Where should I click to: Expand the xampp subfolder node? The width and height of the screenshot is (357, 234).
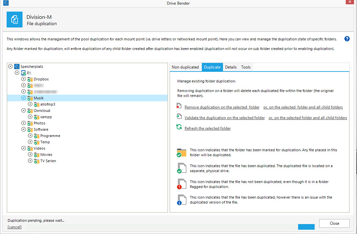coord(30,117)
